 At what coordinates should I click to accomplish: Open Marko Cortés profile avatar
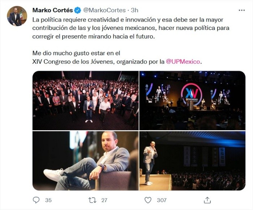(x=17, y=16)
